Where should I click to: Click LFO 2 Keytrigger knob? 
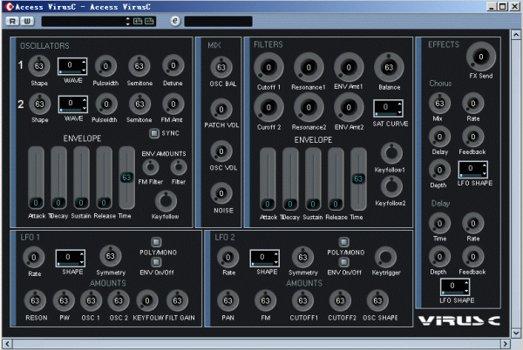pyautogui.click(x=385, y=257)
